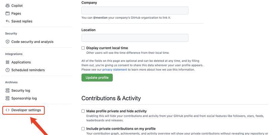Check Make profile private and hide activity

tap(83, 111)
